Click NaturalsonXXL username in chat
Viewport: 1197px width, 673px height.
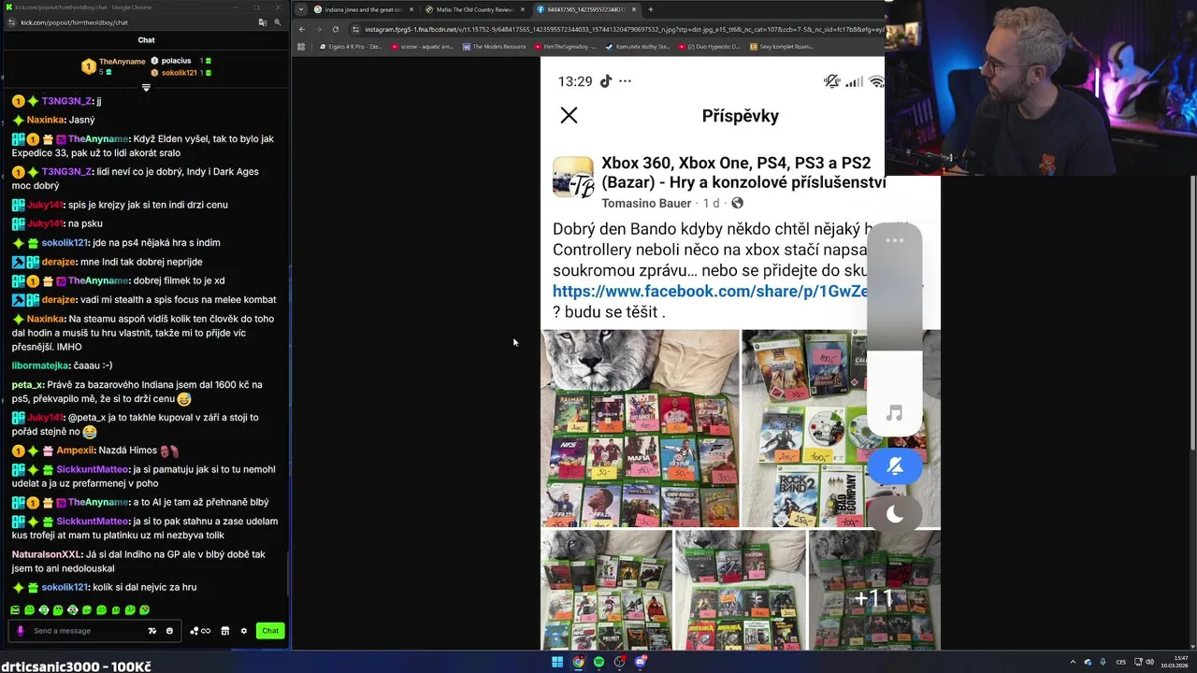point(47,554)
